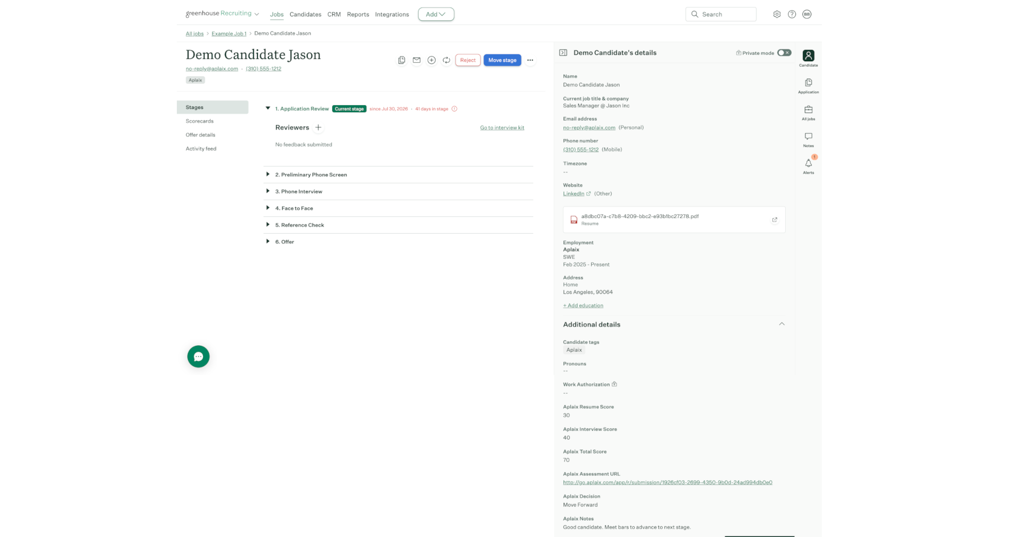Open resume PDF in new window icon

pyautogui.click(x=775, y=220)
